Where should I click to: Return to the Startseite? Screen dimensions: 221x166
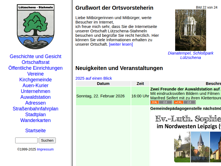tap(35, 131)
